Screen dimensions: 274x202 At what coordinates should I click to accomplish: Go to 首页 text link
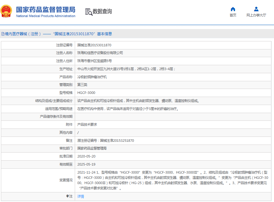pyautogui.click(x=233, y=15)
